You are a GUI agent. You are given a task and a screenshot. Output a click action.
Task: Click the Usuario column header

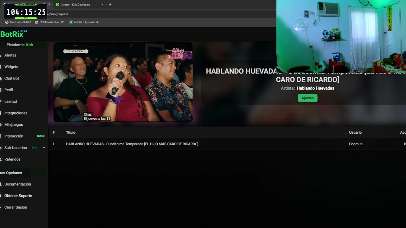pos(355,132)
